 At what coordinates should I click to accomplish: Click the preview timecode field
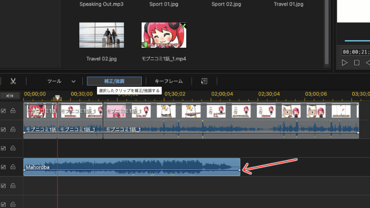(356, 52)
